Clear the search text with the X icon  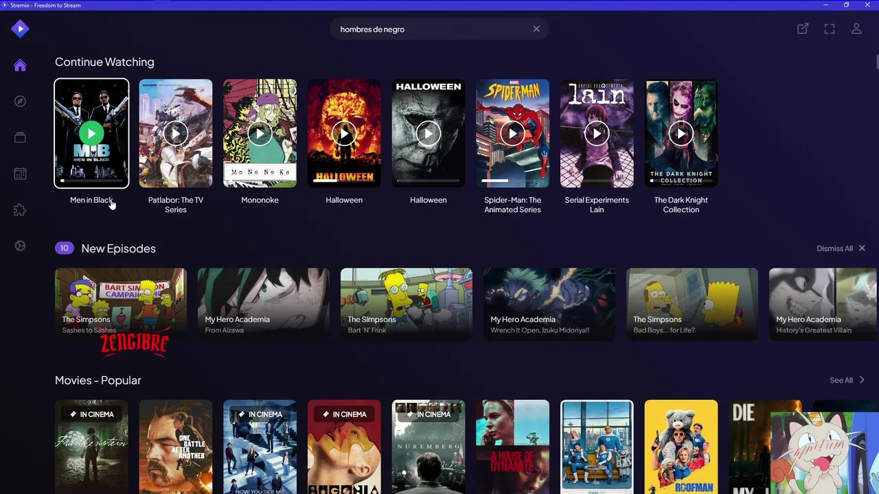pyautogui.click(x=536, y=29)
